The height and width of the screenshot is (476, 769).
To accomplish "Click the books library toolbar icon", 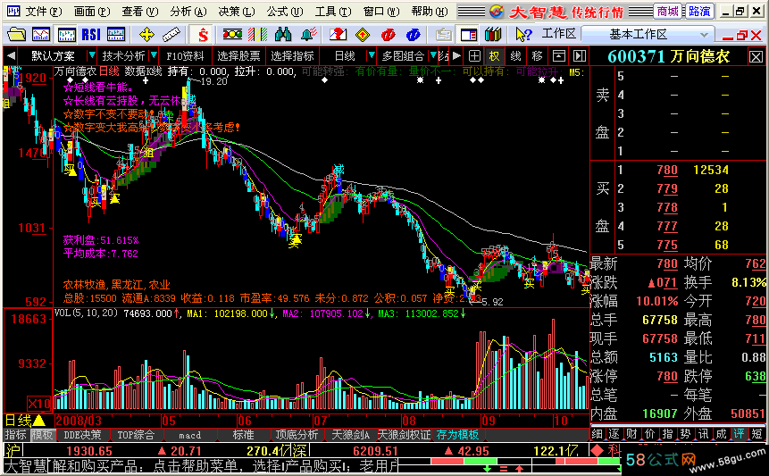I will click(x=493, y=34).
